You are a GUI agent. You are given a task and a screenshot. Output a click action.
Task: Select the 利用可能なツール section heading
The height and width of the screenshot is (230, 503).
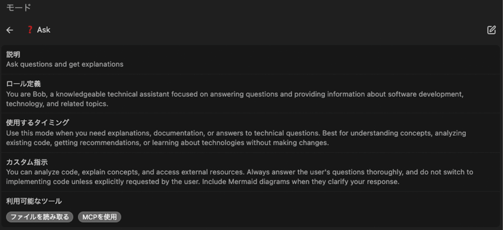(x=34, y=201)
